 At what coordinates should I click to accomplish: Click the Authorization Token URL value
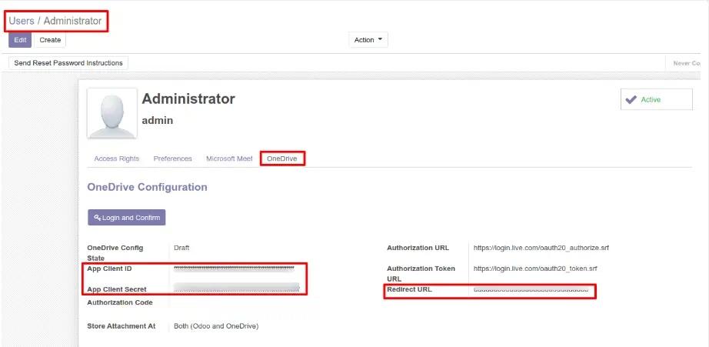coord(535,269)
